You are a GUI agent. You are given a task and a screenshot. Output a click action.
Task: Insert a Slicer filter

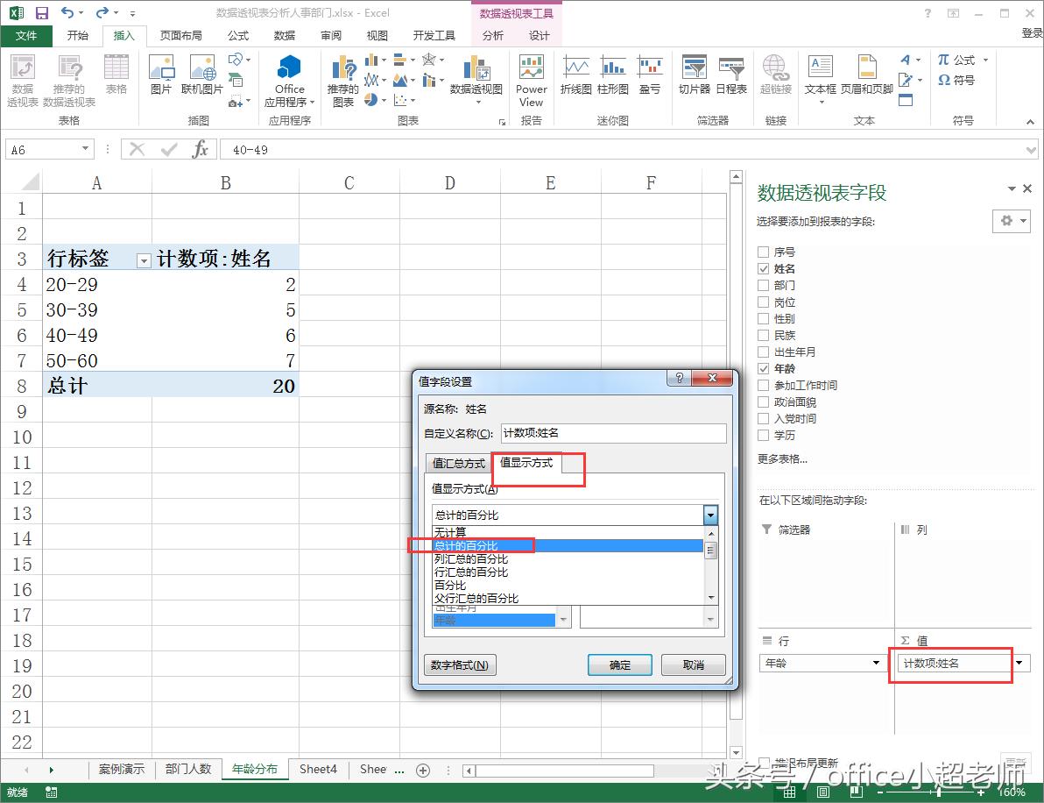[x=694, y=75]
